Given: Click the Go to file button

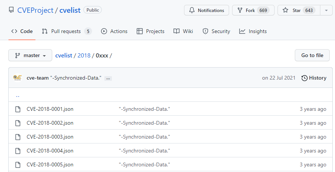Looking at the screenshot, I should click(x=312, y=55).
